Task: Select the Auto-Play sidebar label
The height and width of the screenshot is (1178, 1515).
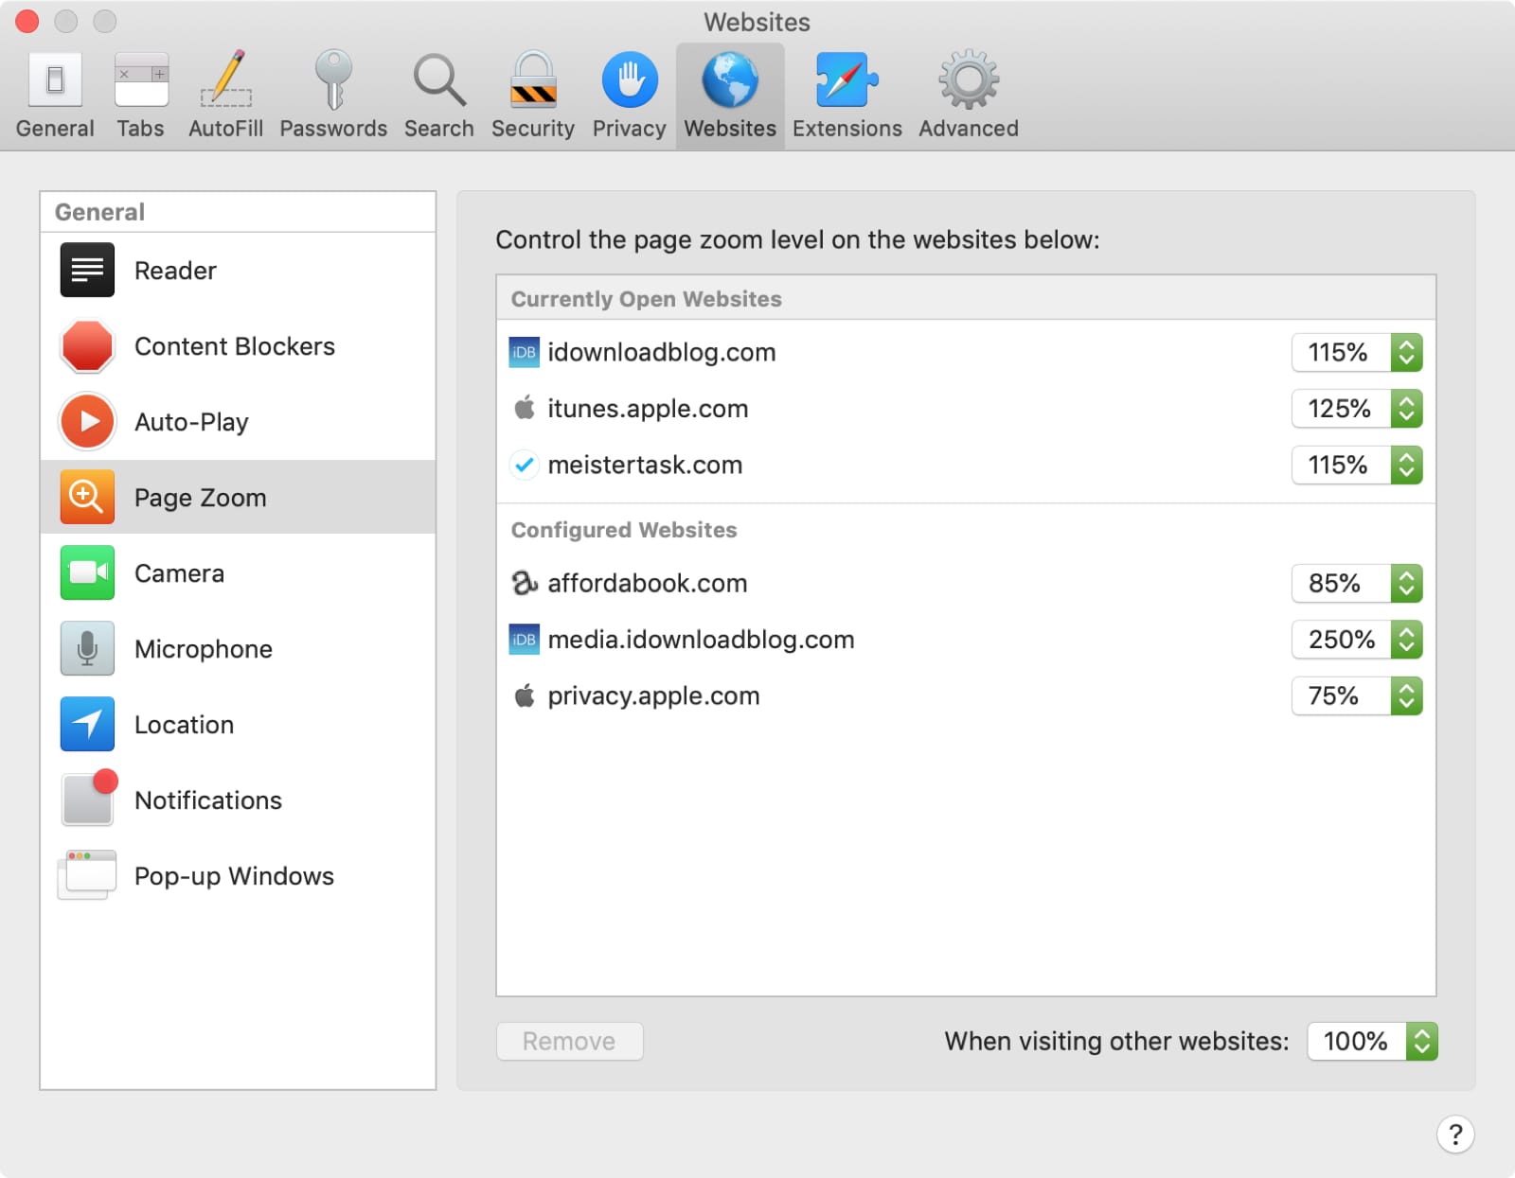Action: point(191,422)
